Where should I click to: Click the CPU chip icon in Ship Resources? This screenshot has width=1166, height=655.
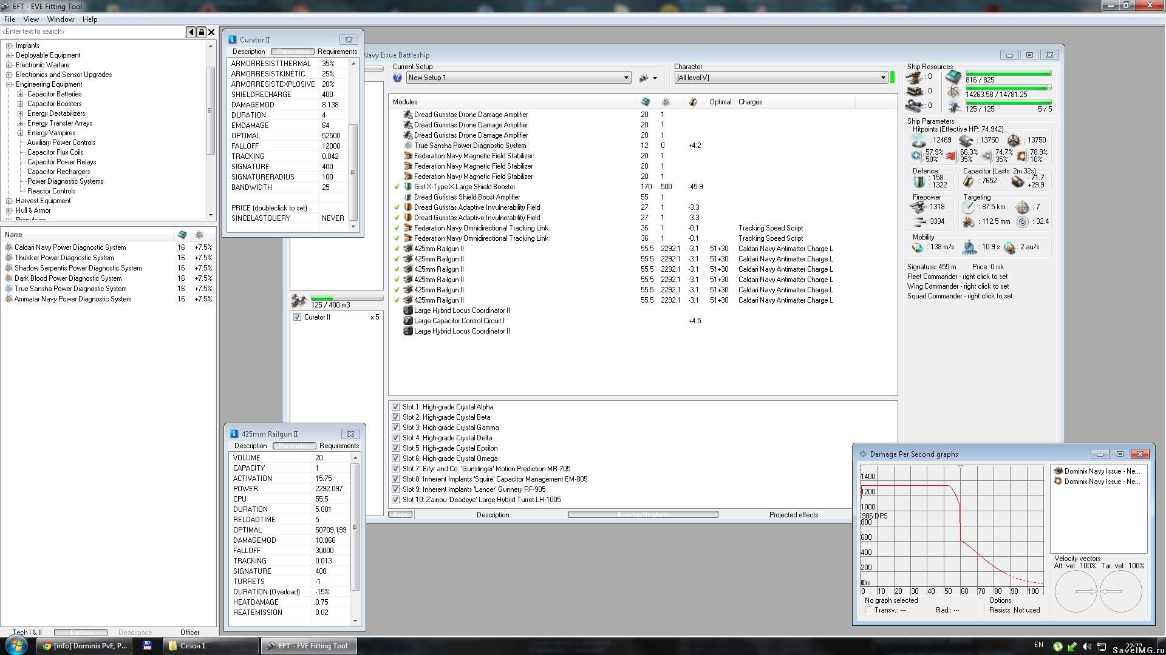coord(953,77)
